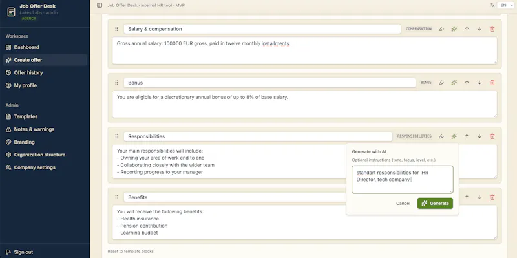Screen dimensions: 517x258
Task: Click eraser icon in Responsibilities block
Action: (441, 136)
